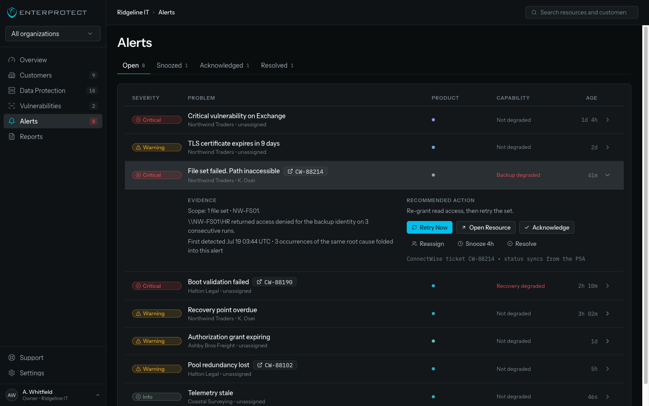Open the All organizations dropdown

tap(53, 34)
